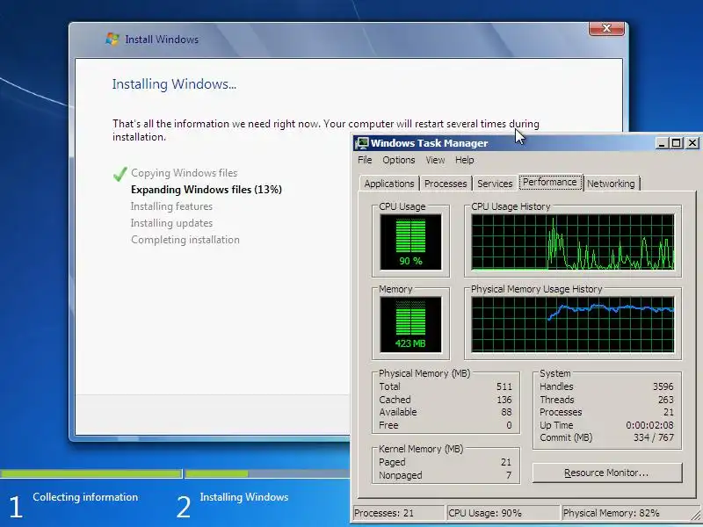
Task: Click the Installing Windows stage progress bar
Action: (267, 473)
